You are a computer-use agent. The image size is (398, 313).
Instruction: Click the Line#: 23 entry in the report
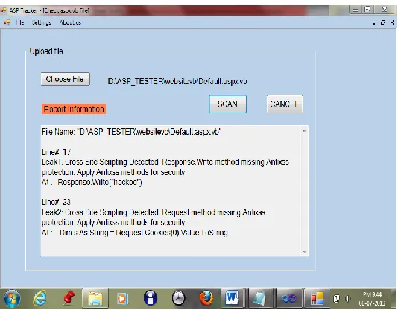[56, 202]
